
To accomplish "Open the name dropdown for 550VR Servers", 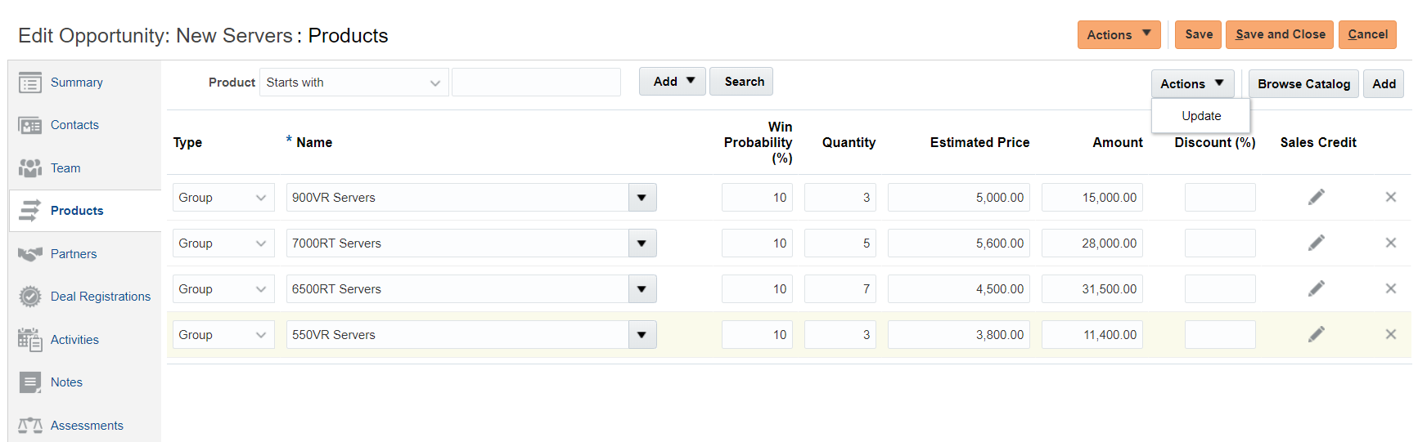I will [641, 335].
